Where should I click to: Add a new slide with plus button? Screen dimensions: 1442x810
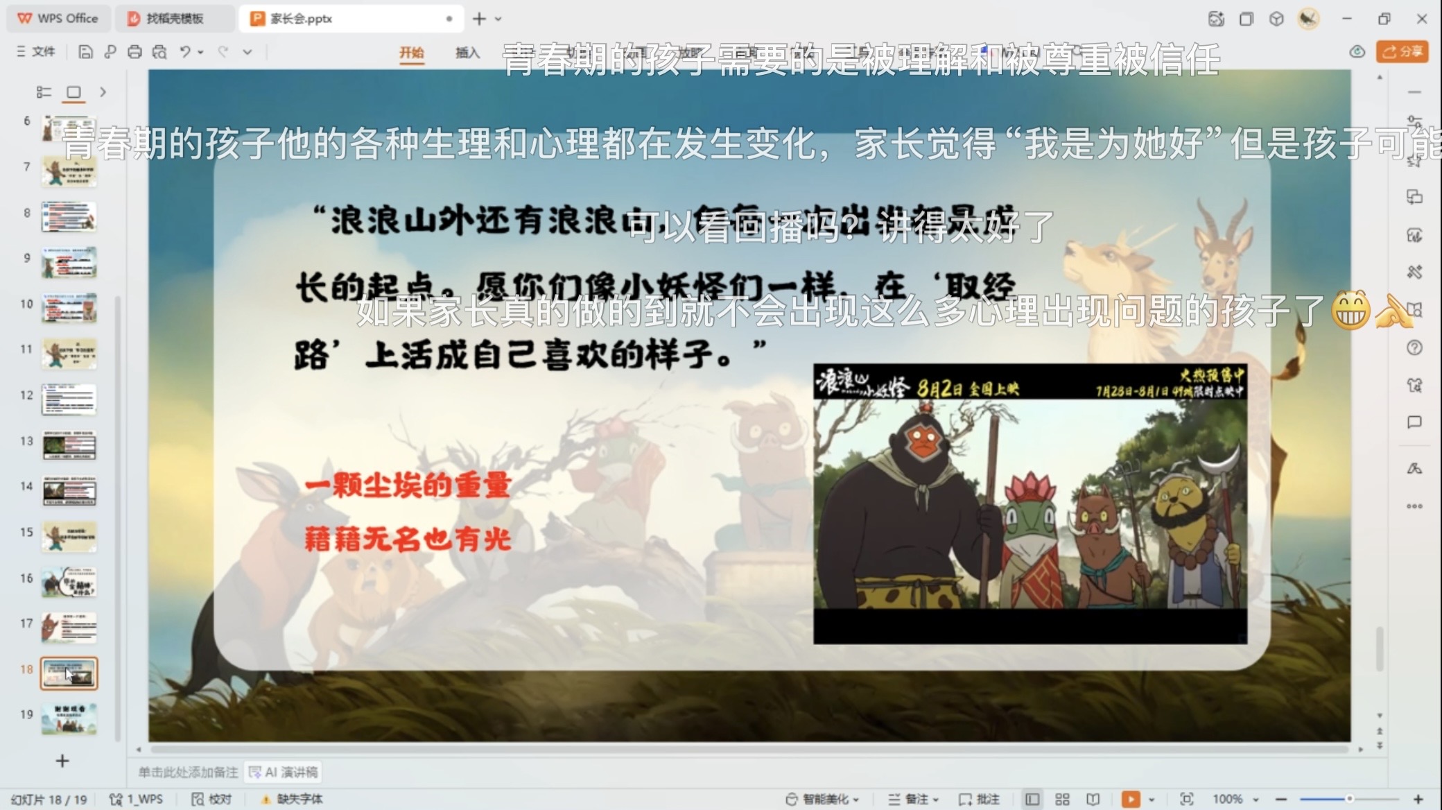[x=62, y=761]
